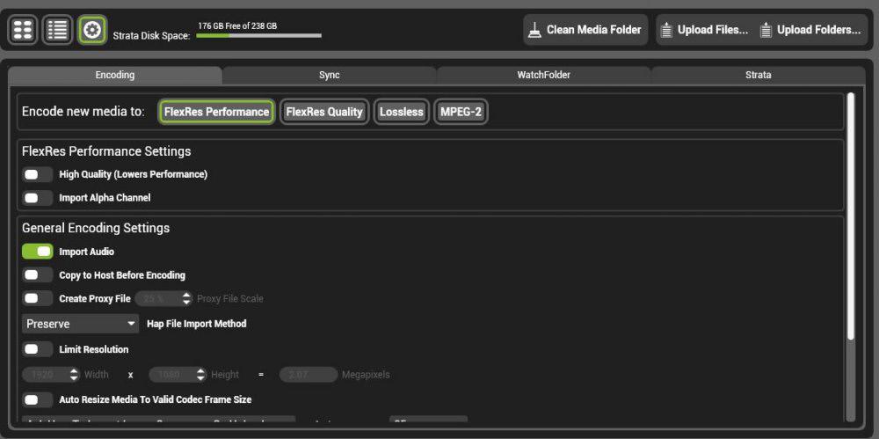Switch to the list view
This screenshot has height=439, width=879.
click(x=57, y=30)
